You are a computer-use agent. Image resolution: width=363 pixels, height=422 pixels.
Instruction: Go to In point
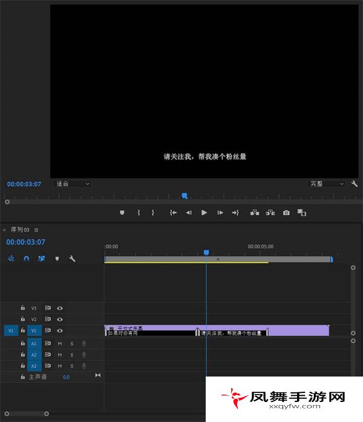click(x=173, y=213)
